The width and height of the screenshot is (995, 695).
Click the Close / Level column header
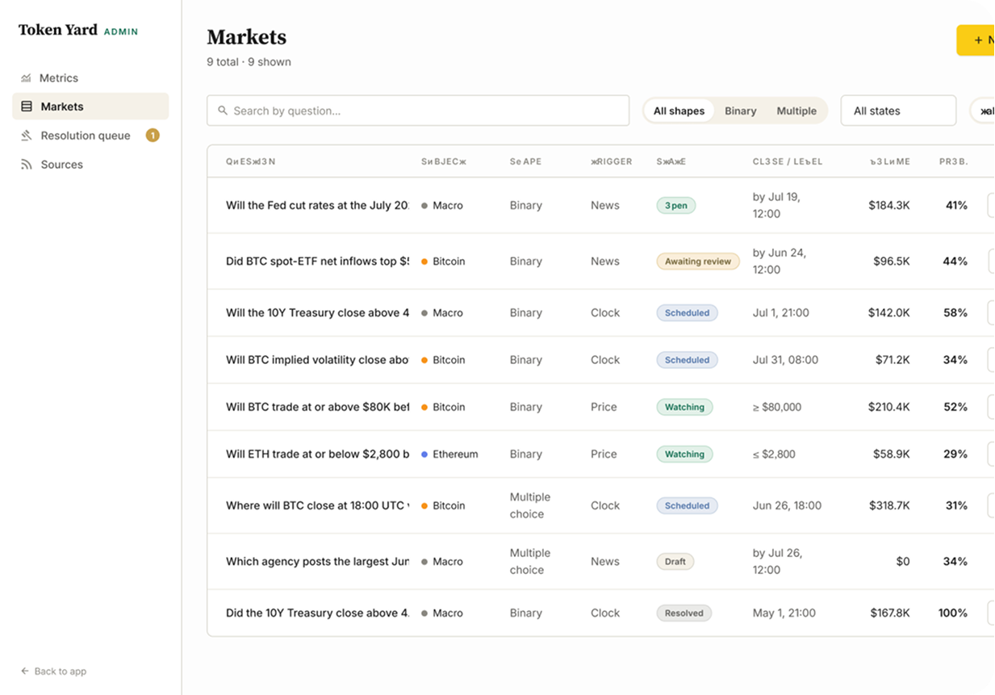[788, 161]
